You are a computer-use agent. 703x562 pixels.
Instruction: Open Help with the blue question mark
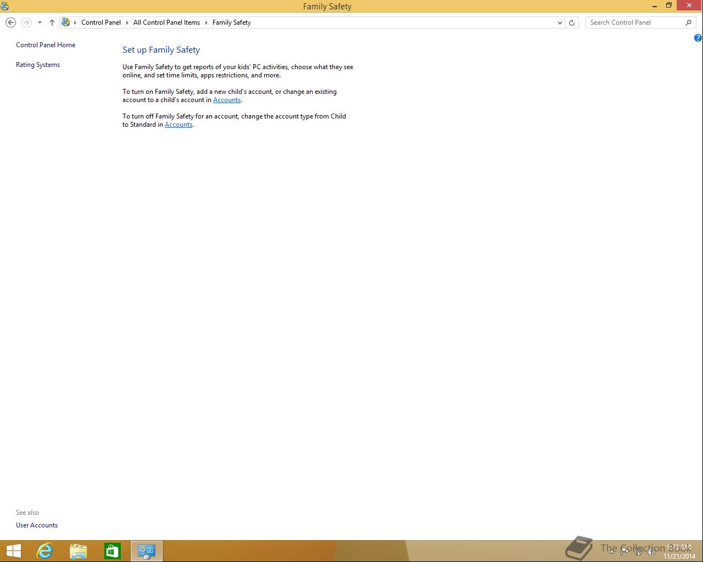coord(698,38)
